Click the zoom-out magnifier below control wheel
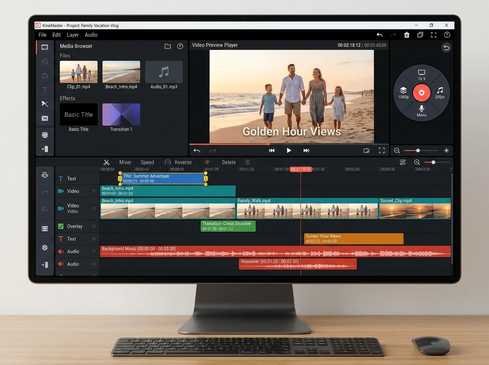 coord(397,151)
